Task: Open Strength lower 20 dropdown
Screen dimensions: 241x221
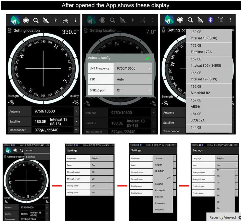Action: [x=102, y=179]
